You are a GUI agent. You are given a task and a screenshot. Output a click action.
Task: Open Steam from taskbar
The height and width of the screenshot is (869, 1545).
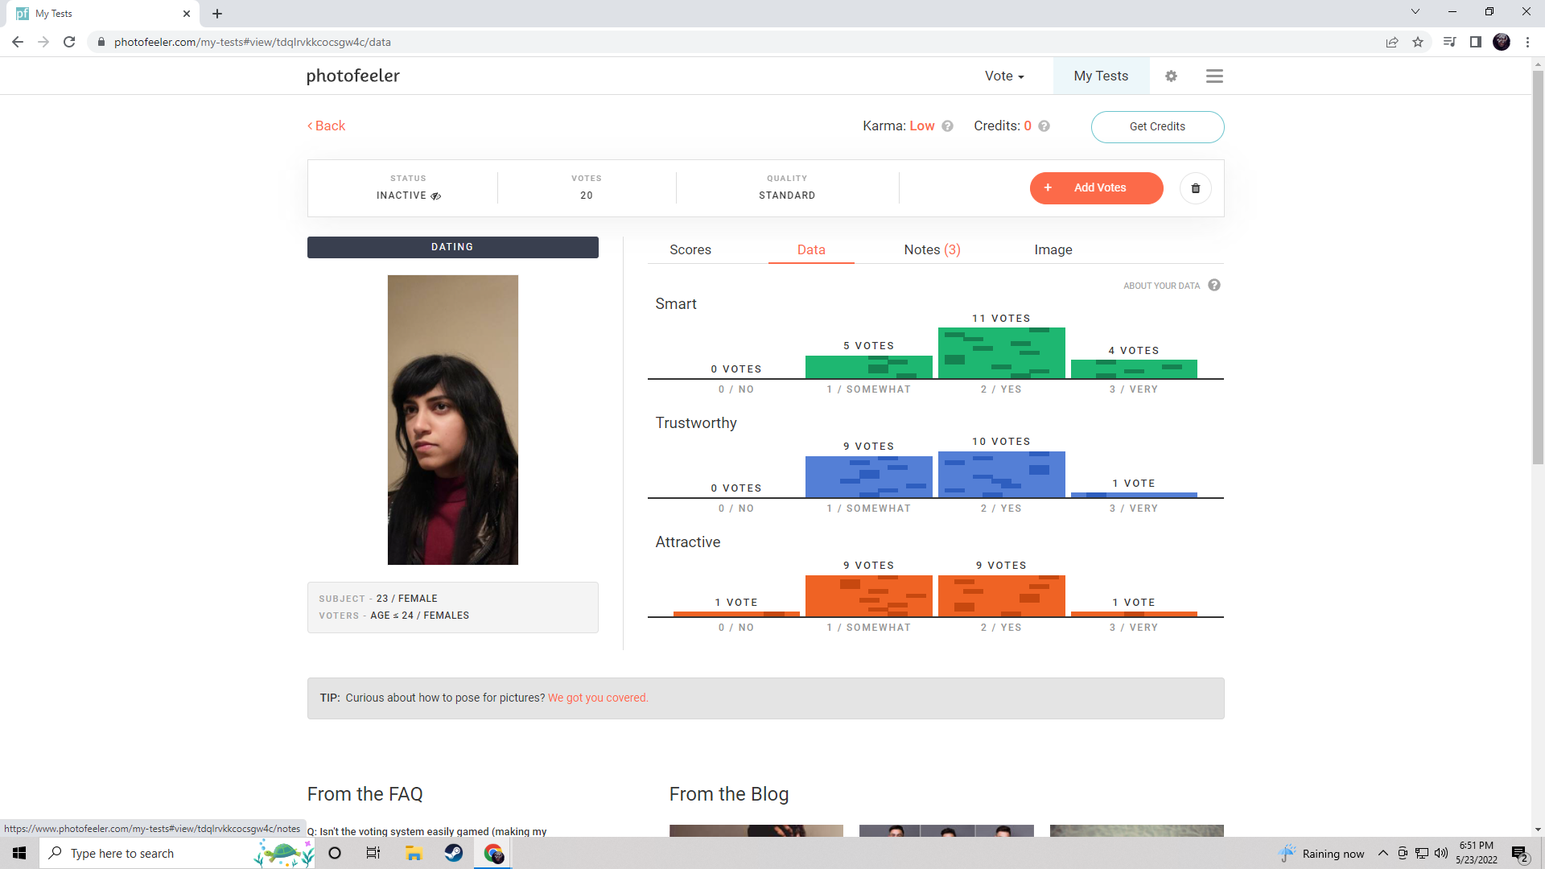coord(454,853)
